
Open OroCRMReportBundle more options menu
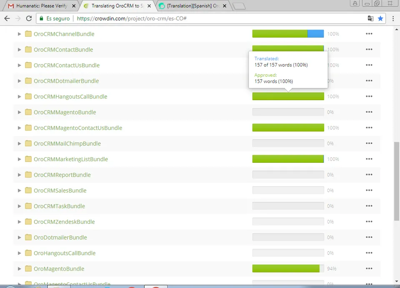369,174
